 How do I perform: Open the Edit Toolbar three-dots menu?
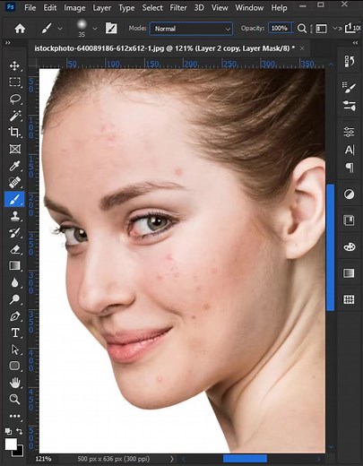point(14,416)
